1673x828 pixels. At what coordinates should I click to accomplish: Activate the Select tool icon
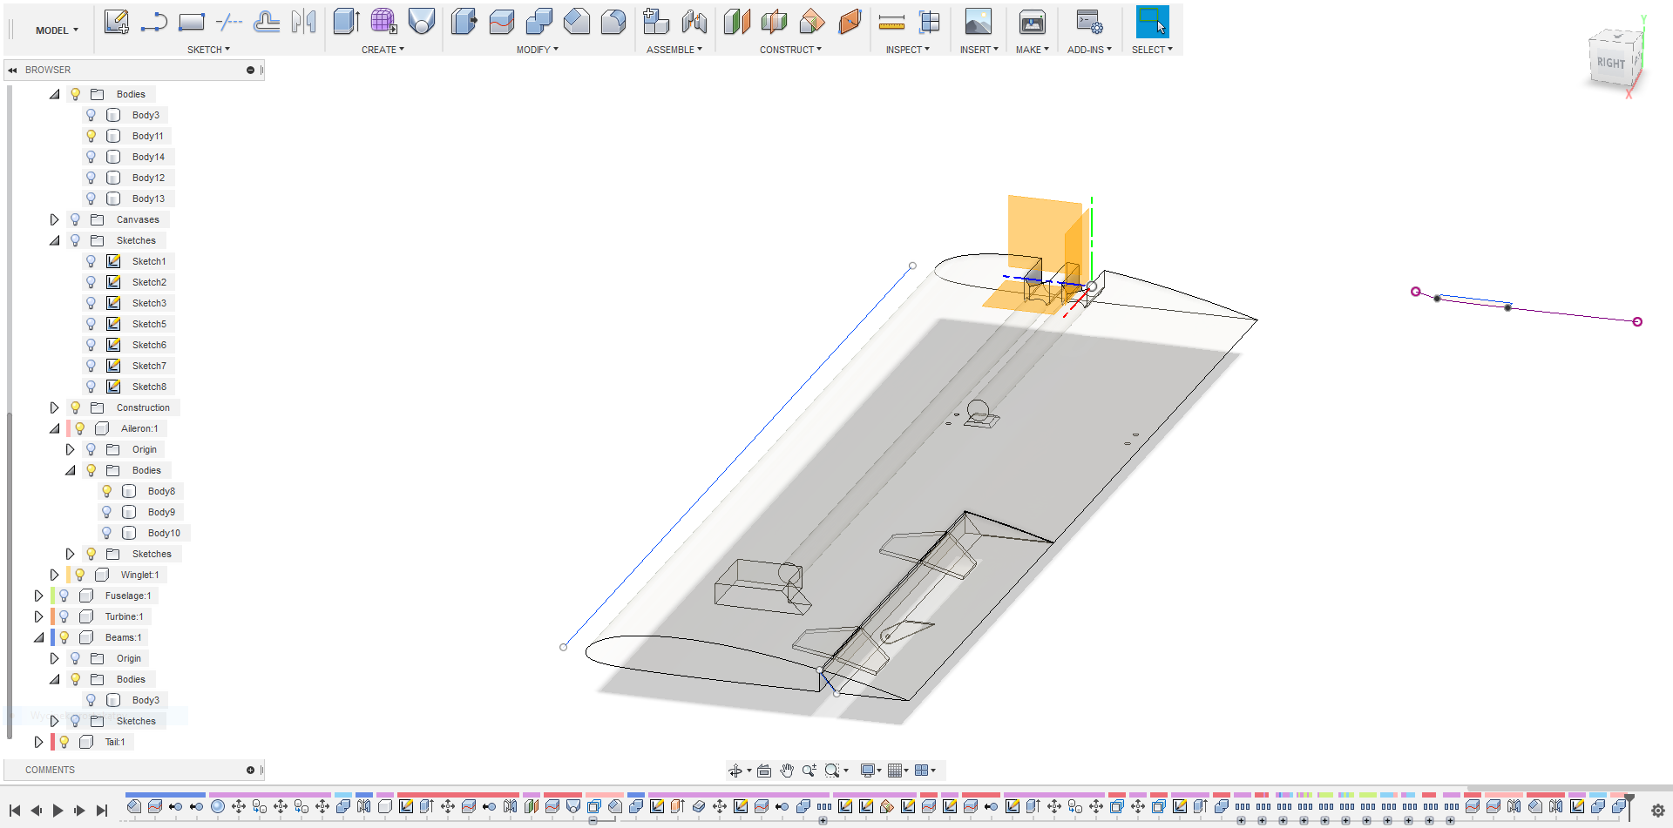pyautogui.click(x=1152, y=22)
